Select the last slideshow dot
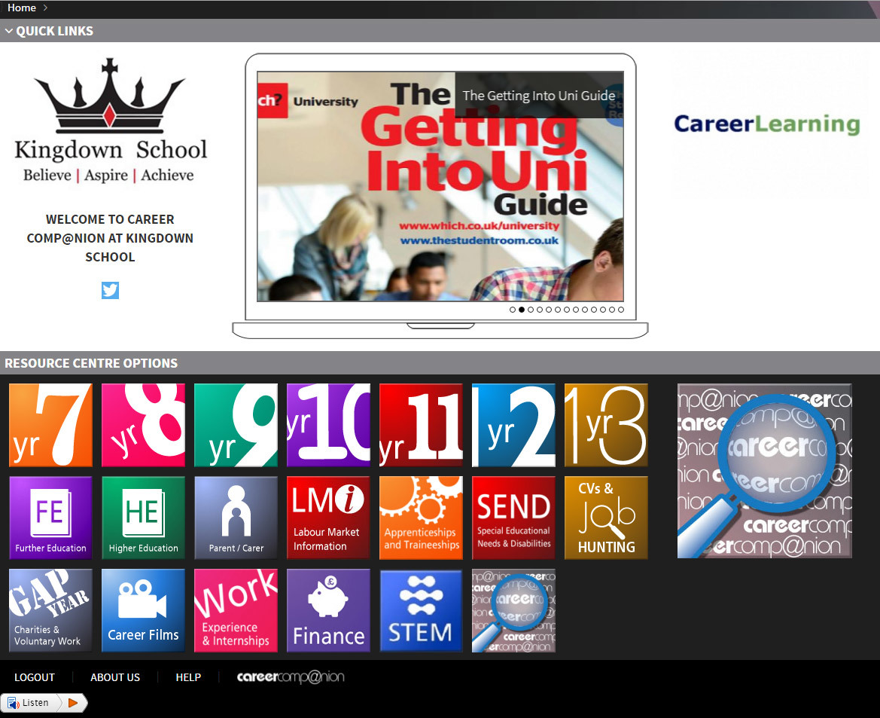Viewport: 880px width, 718px height. click(621, 310)
